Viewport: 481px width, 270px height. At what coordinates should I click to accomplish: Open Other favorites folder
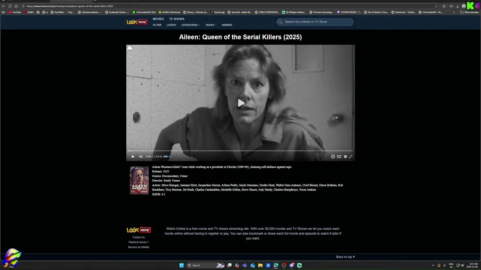[x=470, y=12]
